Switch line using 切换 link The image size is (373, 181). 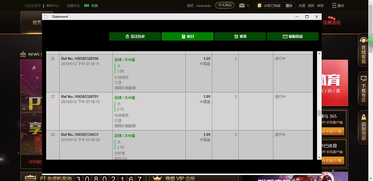point(94,5)
